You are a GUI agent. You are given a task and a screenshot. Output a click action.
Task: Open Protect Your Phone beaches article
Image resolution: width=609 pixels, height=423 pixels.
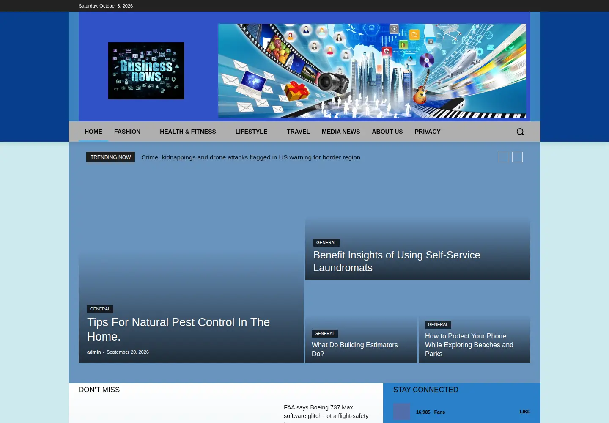coord(469,345)
